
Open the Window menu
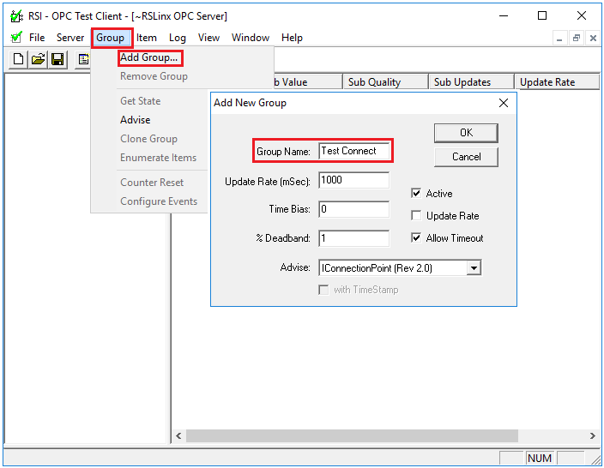[251, 38]
